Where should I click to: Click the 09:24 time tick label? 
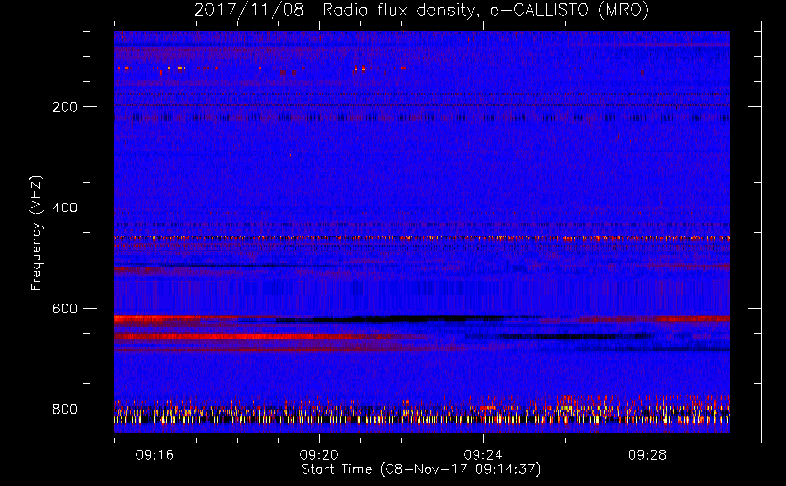[x=483, y=455]
